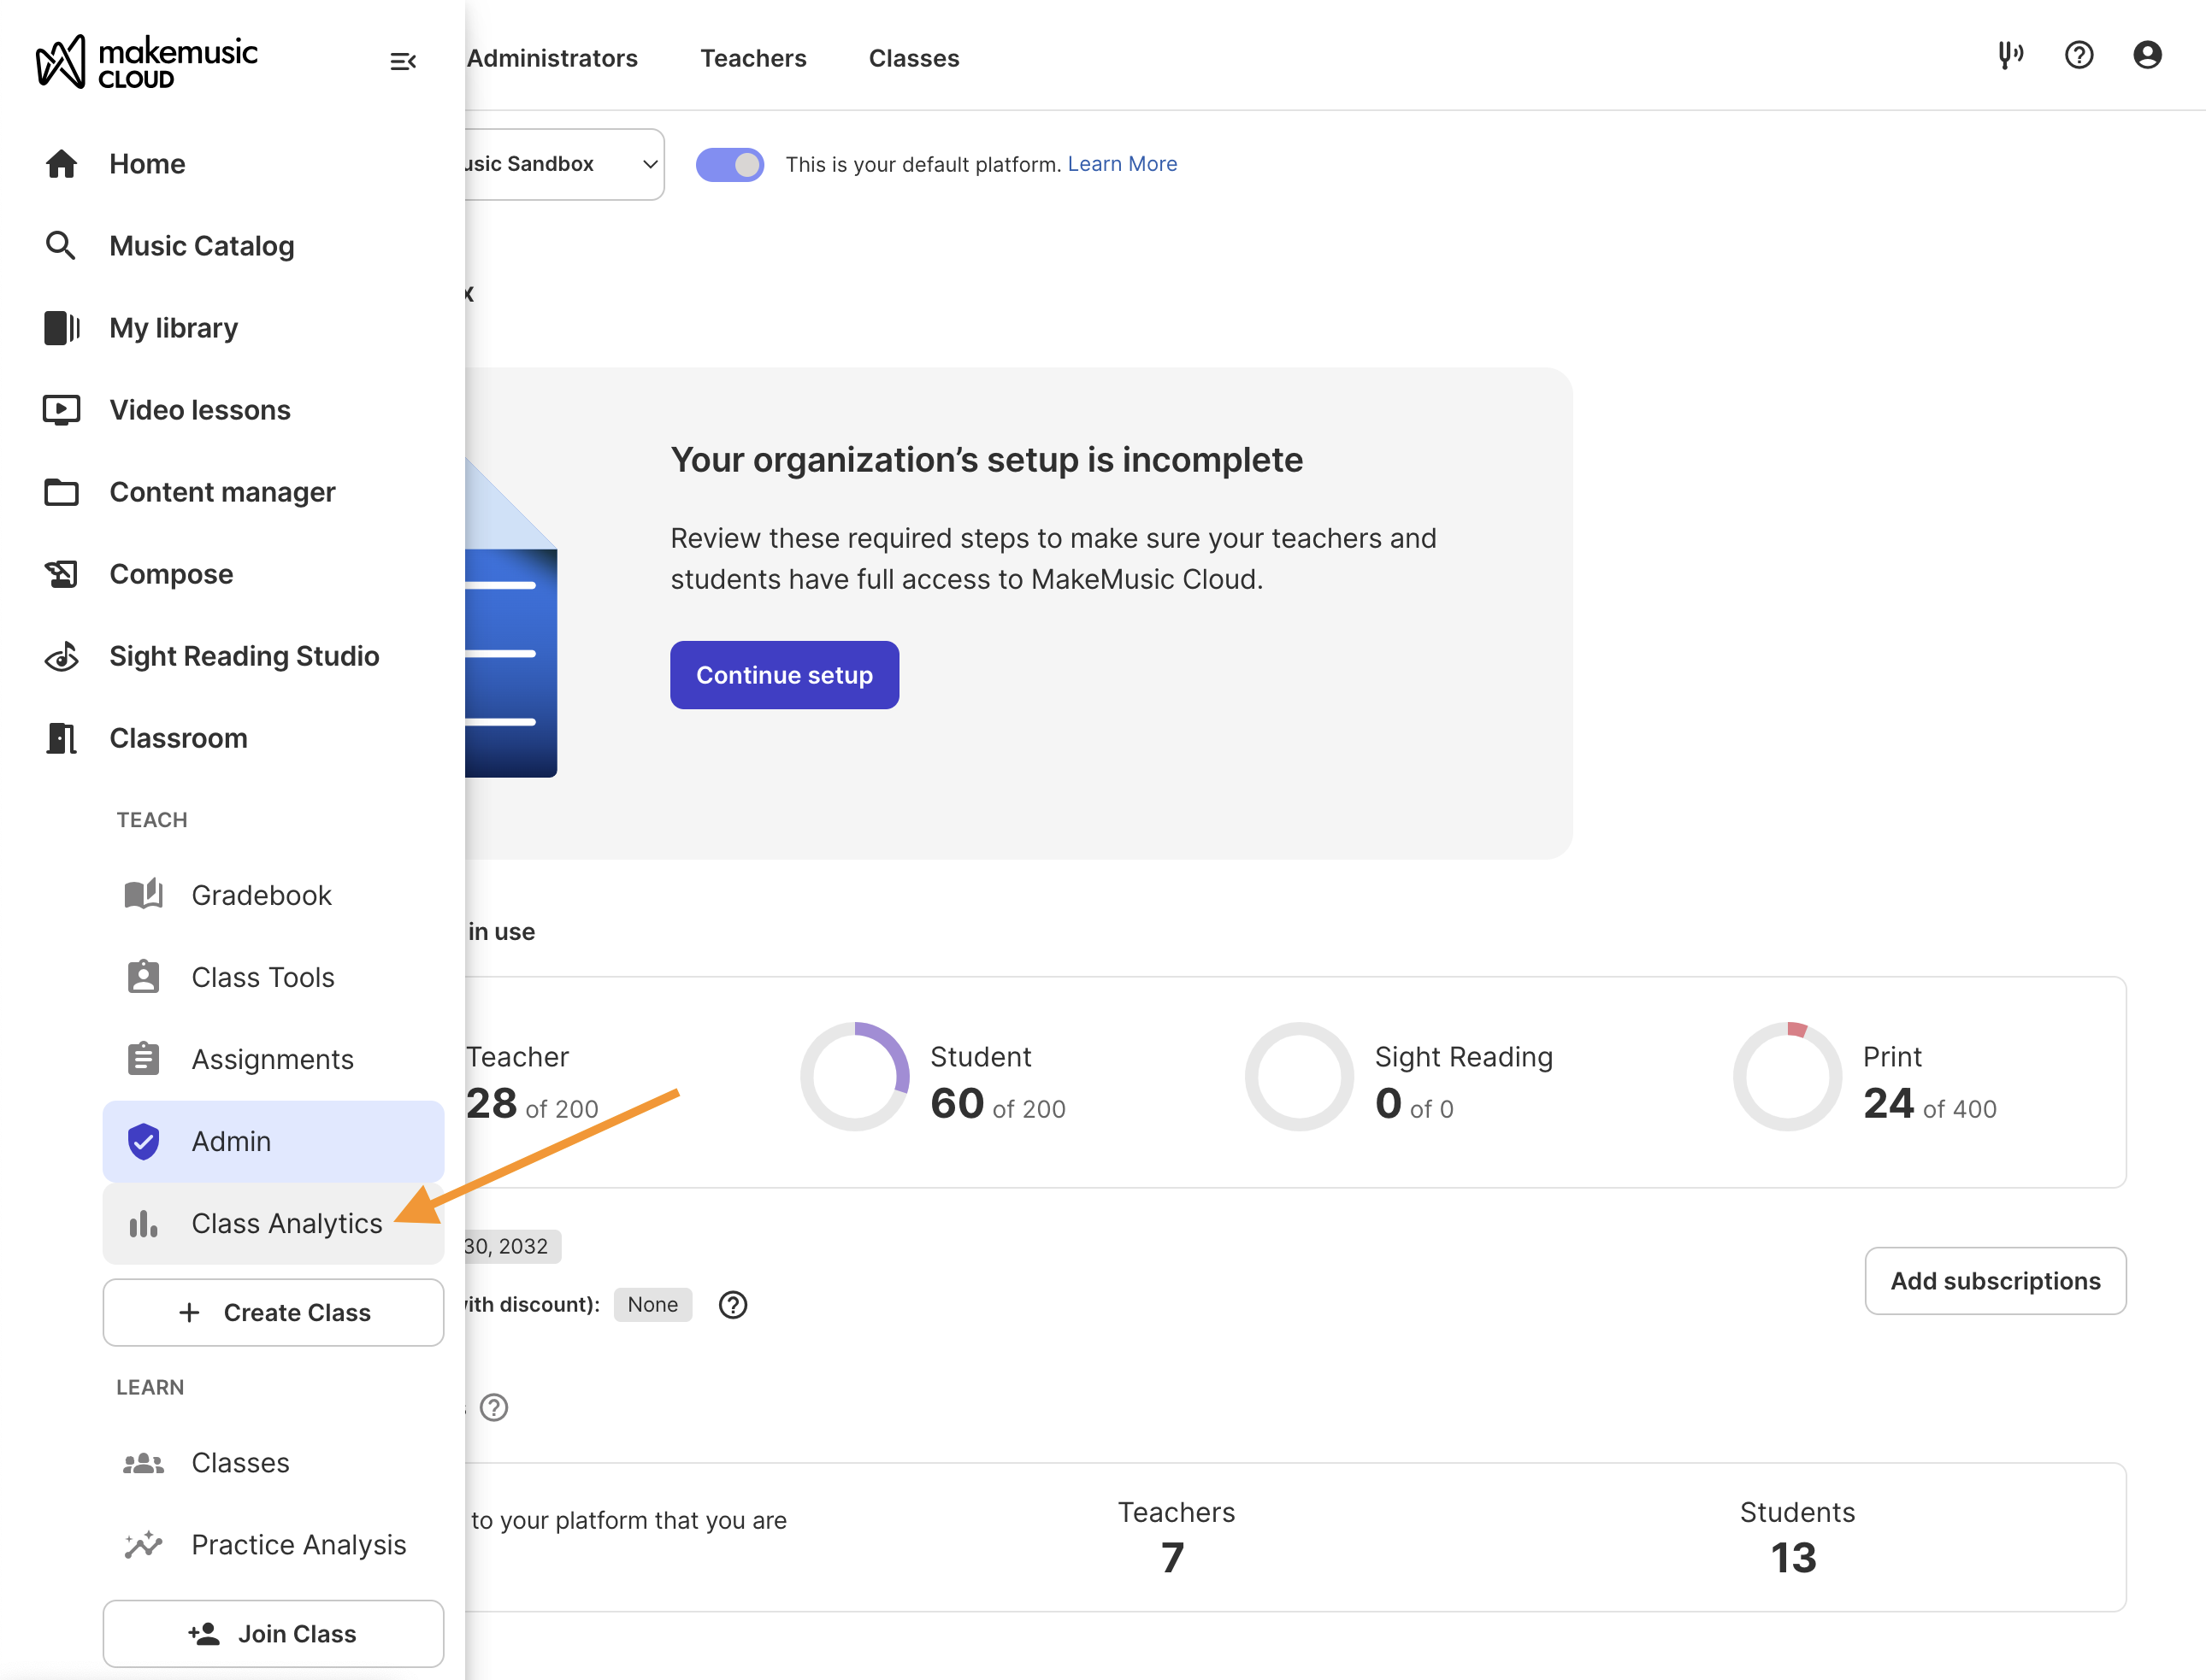Click the Add subscriptions button

tap(1996, 1281)
